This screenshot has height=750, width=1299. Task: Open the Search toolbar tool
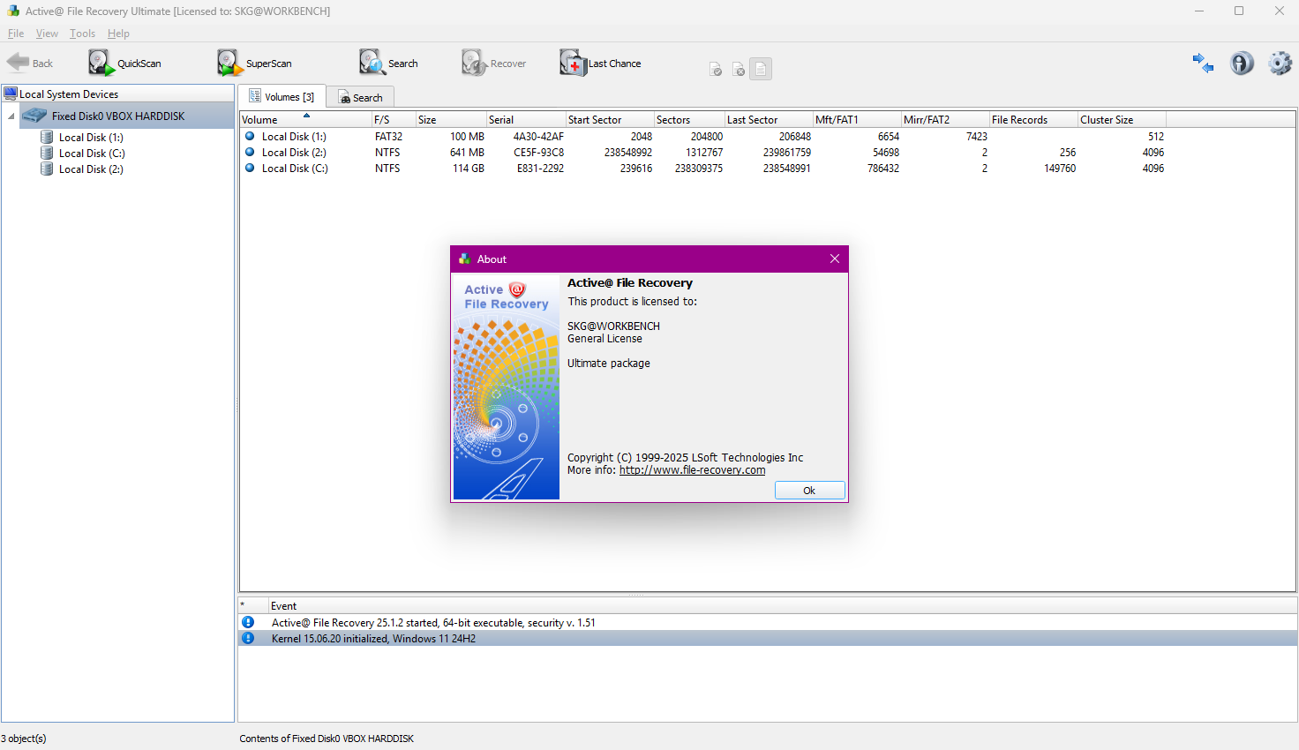[388, 63]
